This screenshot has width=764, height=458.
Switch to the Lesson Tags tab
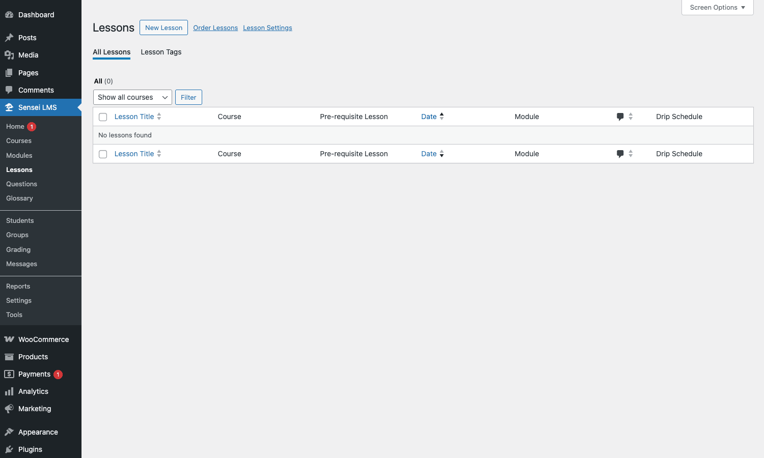[161, 52]
